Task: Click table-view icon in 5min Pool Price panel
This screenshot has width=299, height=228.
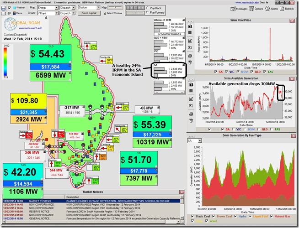Action: click(190, 32)
